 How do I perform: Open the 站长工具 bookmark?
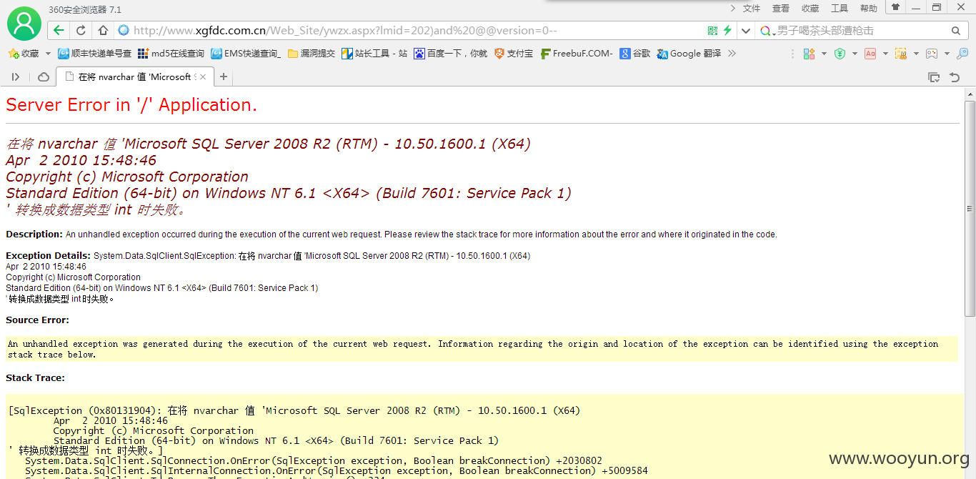pos(374,54)
